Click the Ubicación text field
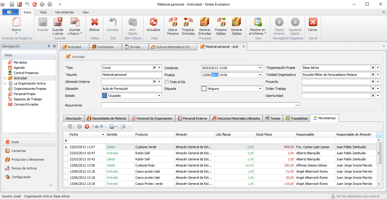 click(x=131, y=89)
